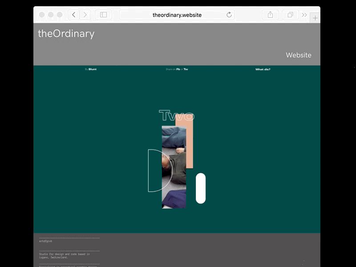This screenshot has width=356, height=267.
Task: Click the theordinary.website address field
Action: (x=177, y=15)
